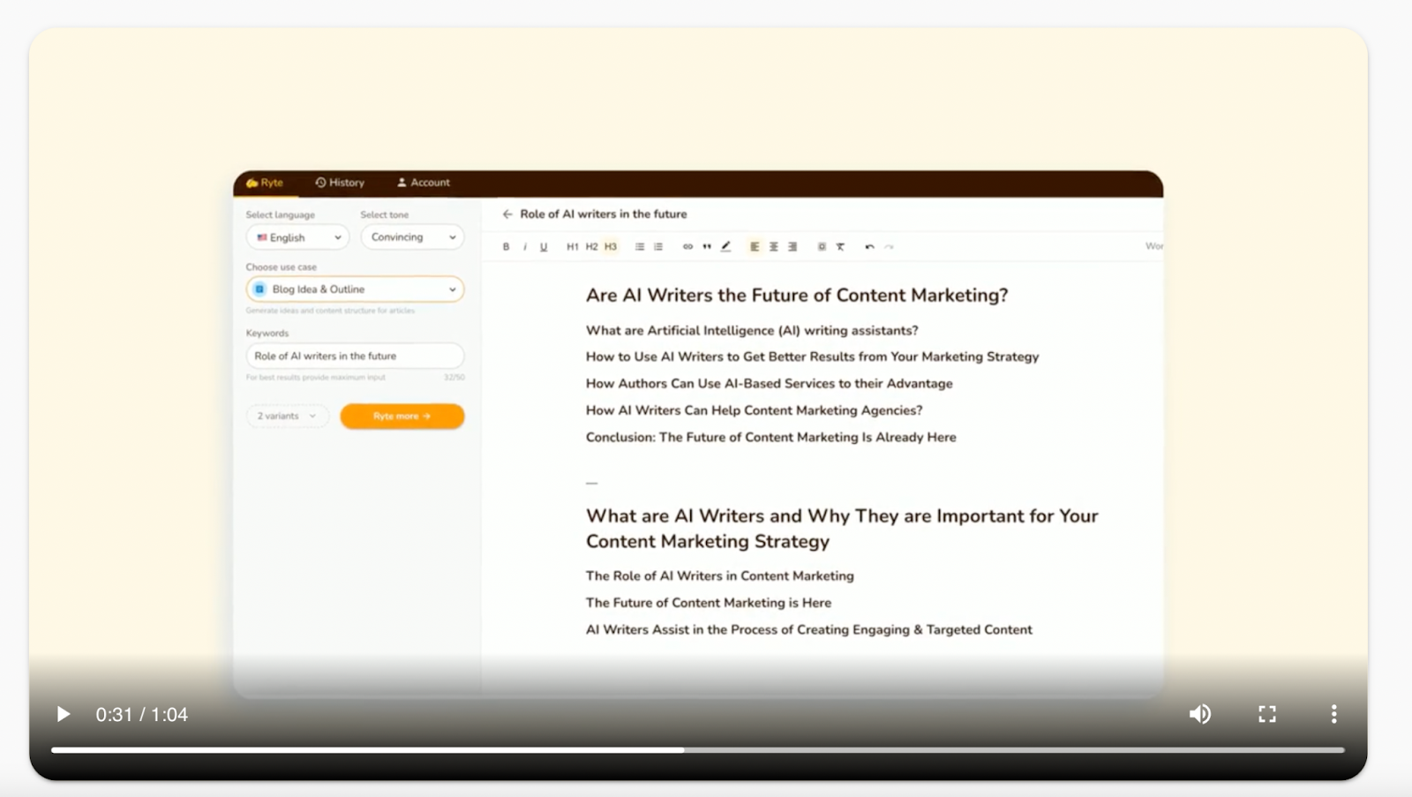Screen dimensions: 1412x797
Task: Align text center
Action: pos(774,247)
